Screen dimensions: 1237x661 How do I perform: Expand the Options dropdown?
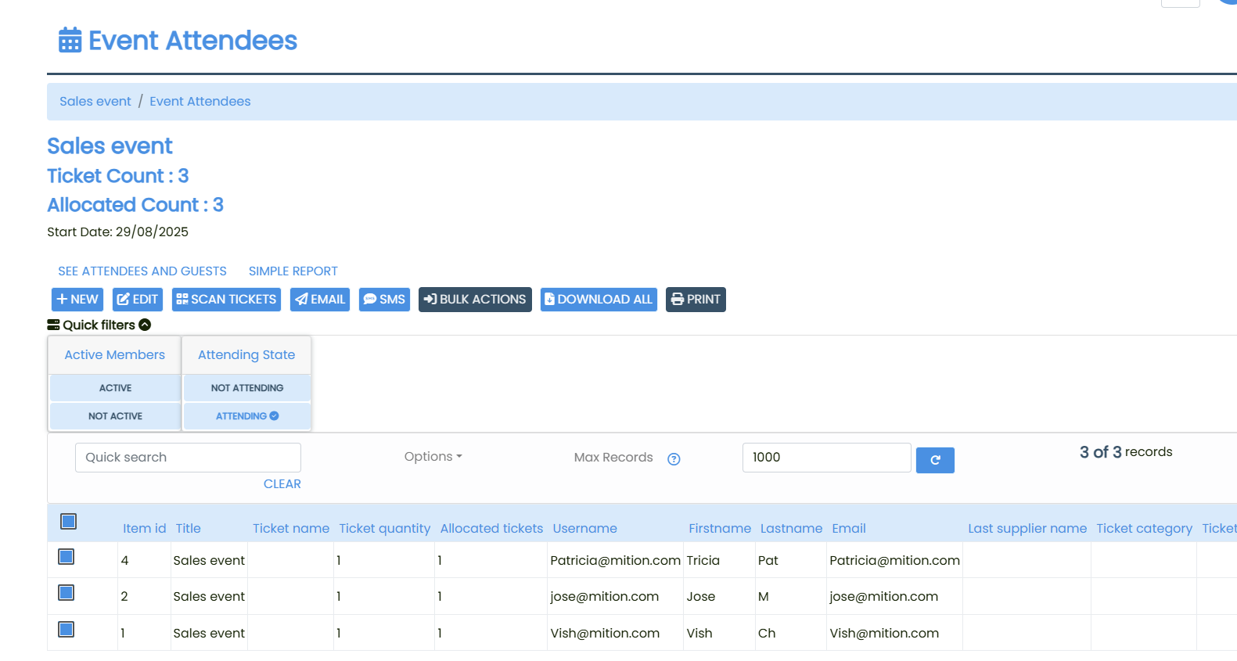coord(433,457)
